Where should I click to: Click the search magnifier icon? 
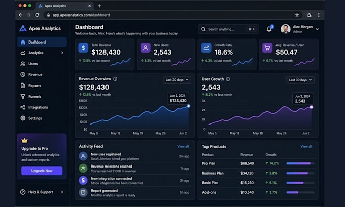(x=203, y=29)
